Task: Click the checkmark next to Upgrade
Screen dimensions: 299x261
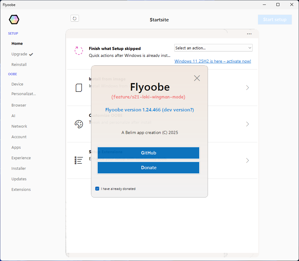Action: coord(31,54)
